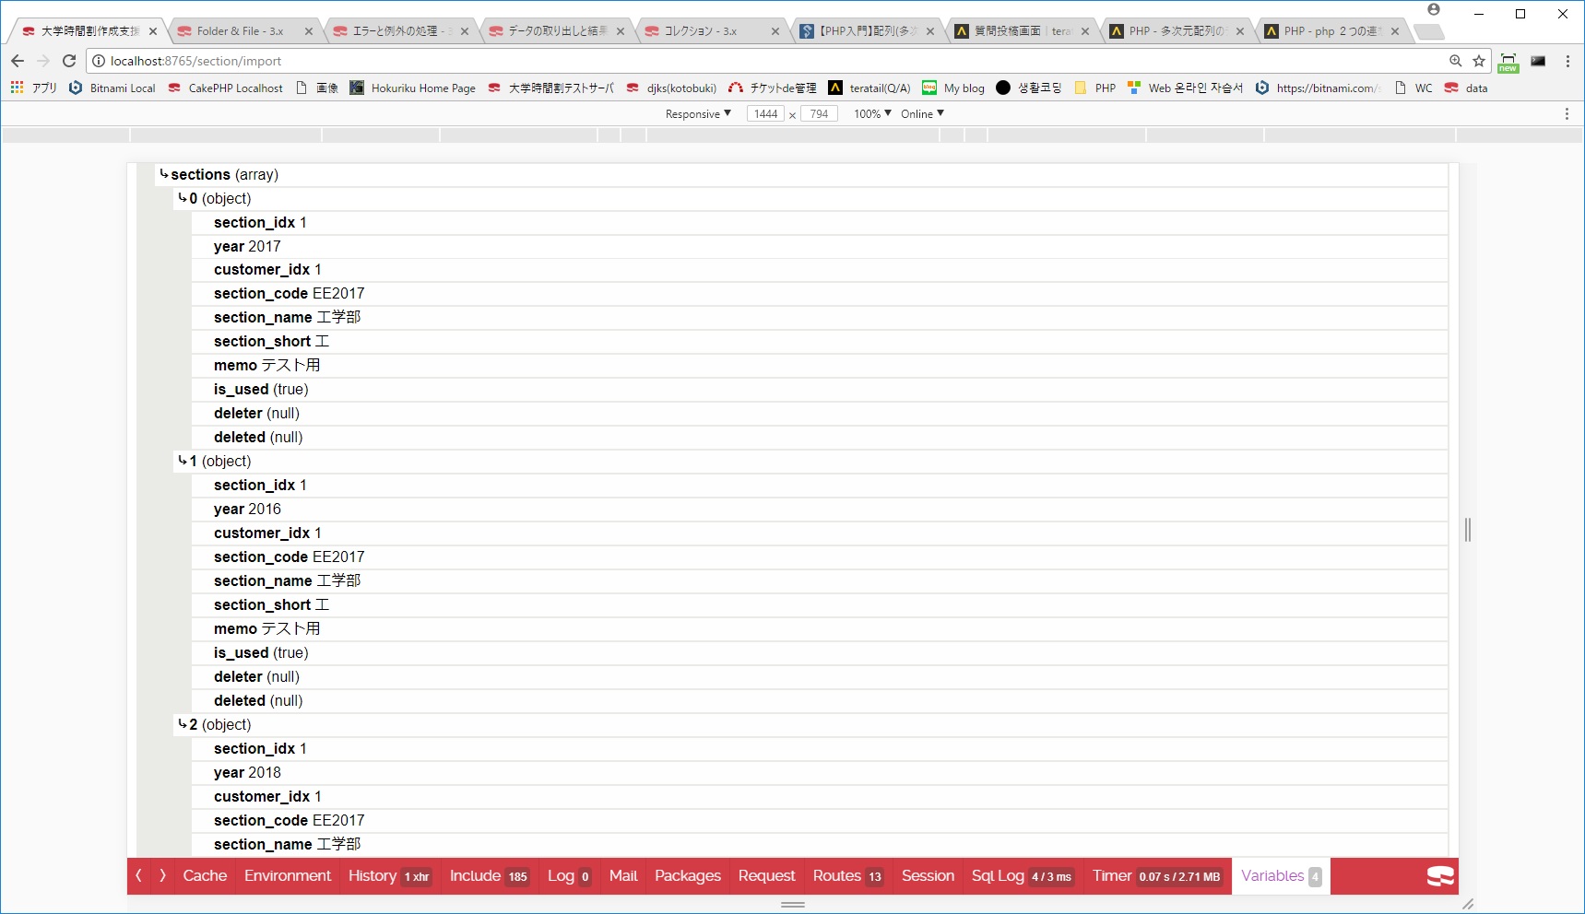Click the black terminal extension icon
This screenshot has width=1585, height=914.
click(1538, 61)
